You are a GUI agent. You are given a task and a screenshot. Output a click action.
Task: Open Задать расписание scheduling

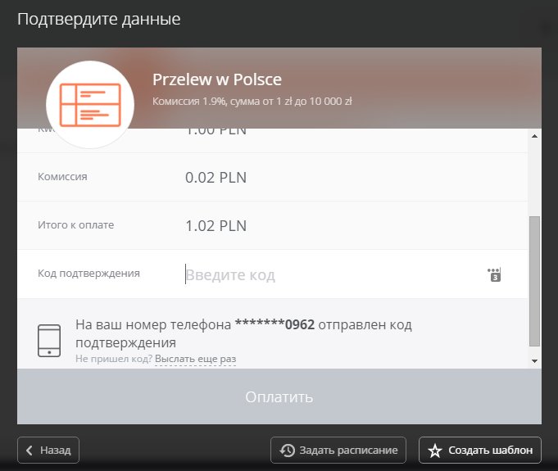pyautogui.click(x=338, y=450)
